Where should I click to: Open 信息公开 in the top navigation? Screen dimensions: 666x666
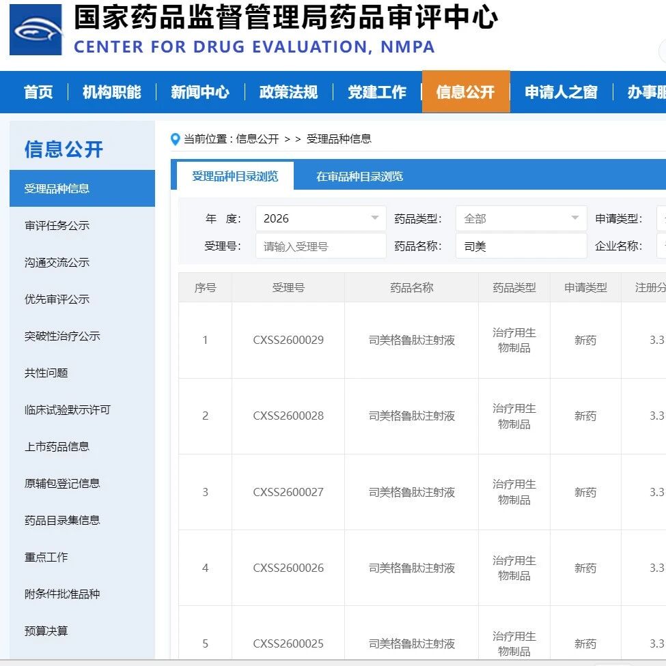465,92
